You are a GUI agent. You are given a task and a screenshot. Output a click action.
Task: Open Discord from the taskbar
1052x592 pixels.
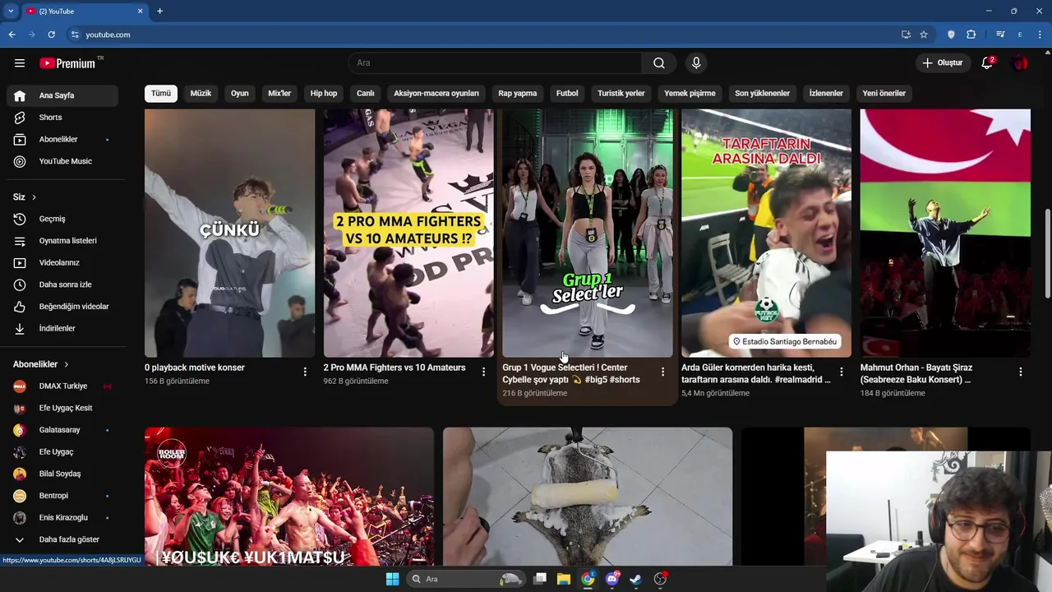click(x=612, y=579)
